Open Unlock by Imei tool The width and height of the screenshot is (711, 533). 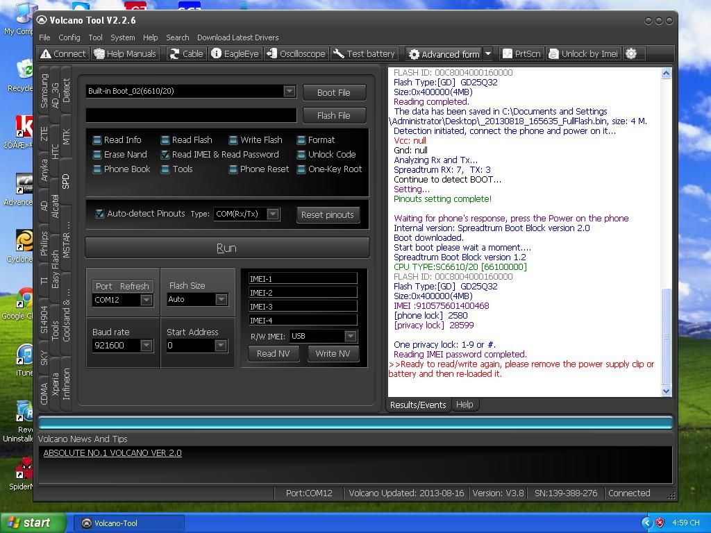coord(583,54)
